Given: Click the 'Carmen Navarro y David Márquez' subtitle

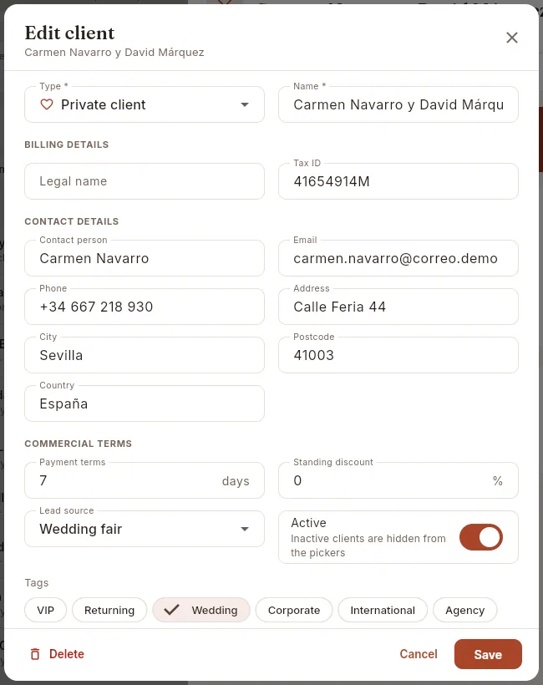Looking at the screenshot, I should click(x=114, y=53).
